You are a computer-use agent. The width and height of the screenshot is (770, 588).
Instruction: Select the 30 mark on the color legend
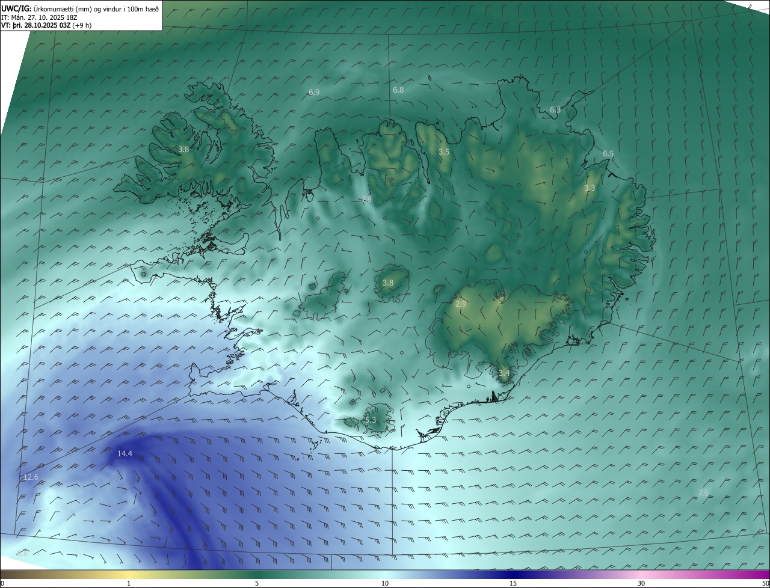tap(641, 583)
